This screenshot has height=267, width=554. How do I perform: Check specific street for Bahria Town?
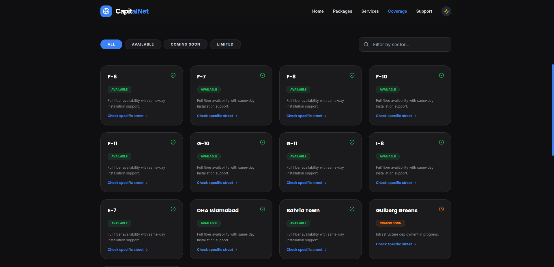tap(307, 250)
